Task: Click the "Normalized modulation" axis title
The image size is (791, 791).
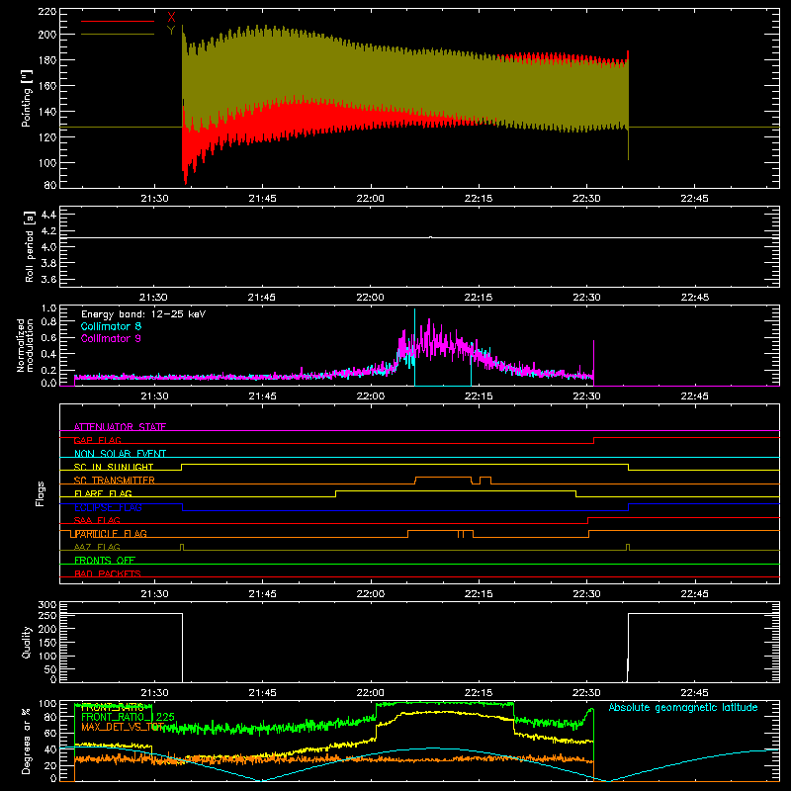Action: 26,345
